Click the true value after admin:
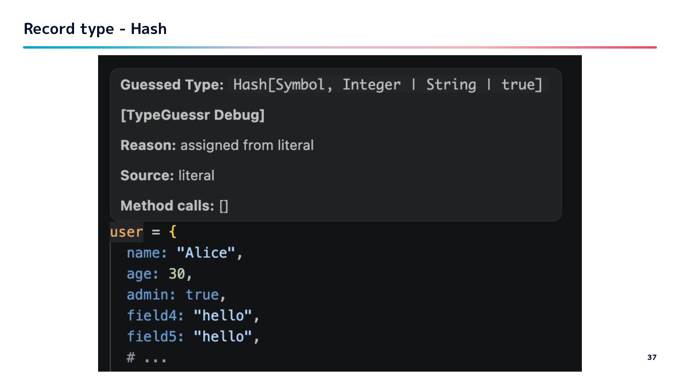The height and width of the screenshot is (382, 679). point(202,295)
